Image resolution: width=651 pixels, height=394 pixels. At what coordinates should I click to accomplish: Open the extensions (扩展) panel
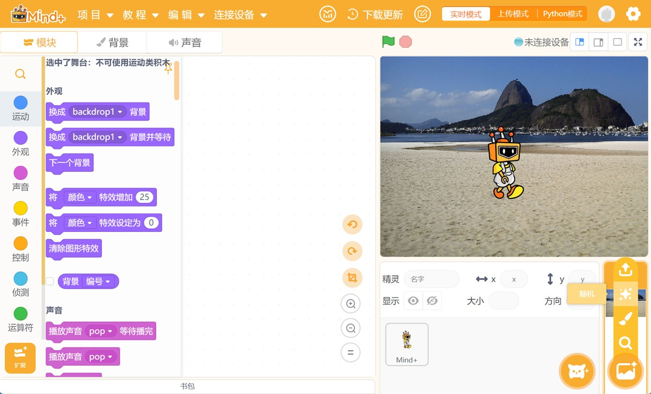(20, 358)
